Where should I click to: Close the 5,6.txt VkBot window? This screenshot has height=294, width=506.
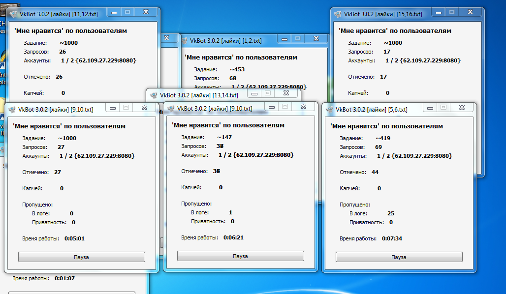coord(462,107)
